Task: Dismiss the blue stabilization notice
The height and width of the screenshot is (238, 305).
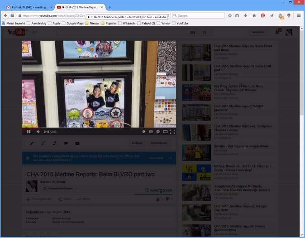Action: point(171,158)
